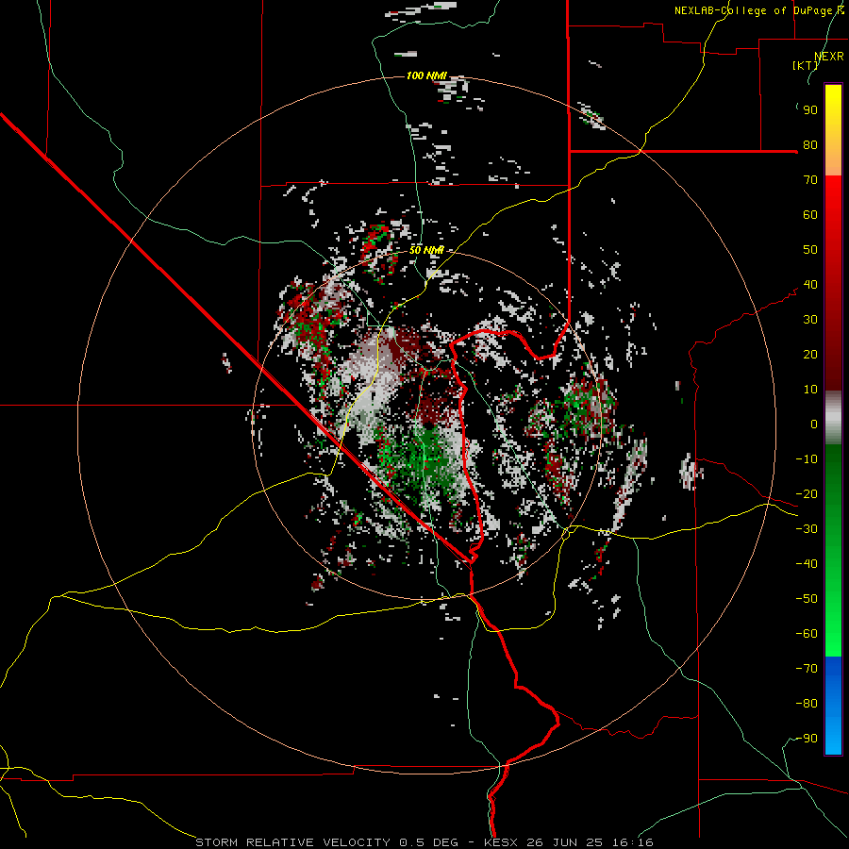Pick the gray zero-velocity segment of color bar

tap(833, 418)
